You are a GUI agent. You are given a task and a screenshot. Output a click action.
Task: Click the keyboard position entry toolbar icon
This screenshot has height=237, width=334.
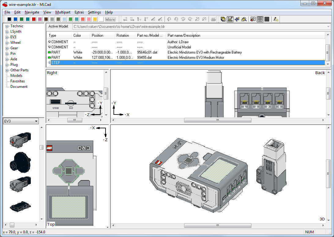pos(213,19)
